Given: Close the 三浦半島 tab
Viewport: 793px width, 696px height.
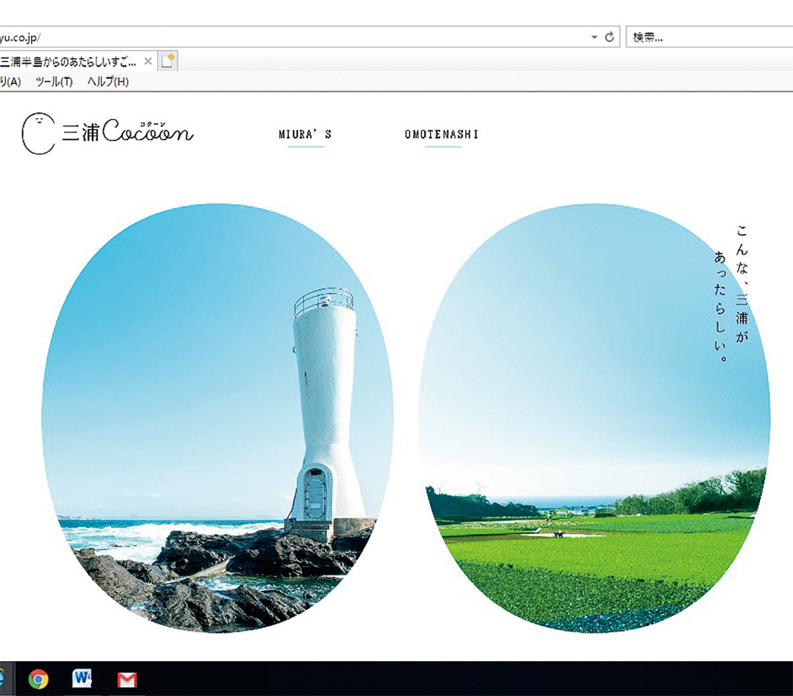Looking at the screenshot, I should tap(148, 61).
